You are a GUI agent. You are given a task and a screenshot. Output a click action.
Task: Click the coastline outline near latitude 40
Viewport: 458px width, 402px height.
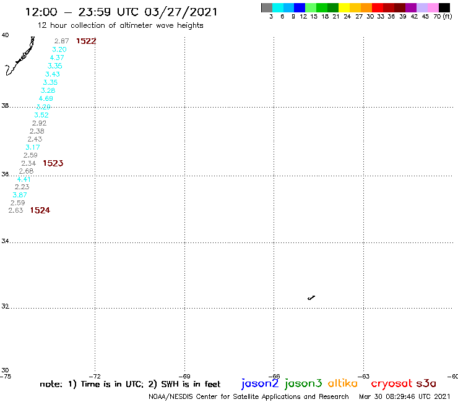tap(20, 56)
